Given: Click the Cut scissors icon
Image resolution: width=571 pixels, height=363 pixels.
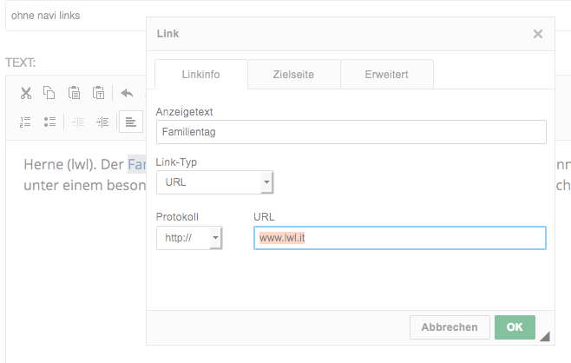Looking at the screenshot, I should pyautogui.click(x=26, y=93).
